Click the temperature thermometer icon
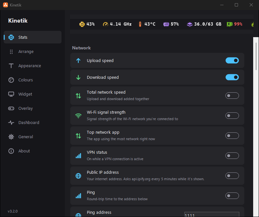 coord(140,24)
